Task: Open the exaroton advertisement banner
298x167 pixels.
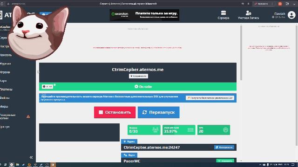Action: [x=144, y=15]
